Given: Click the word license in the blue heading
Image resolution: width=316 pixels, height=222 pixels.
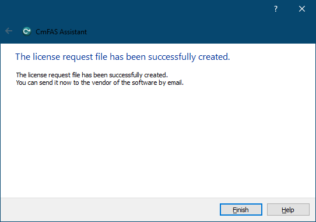Looking at the screenshot, I should point(47,56).
